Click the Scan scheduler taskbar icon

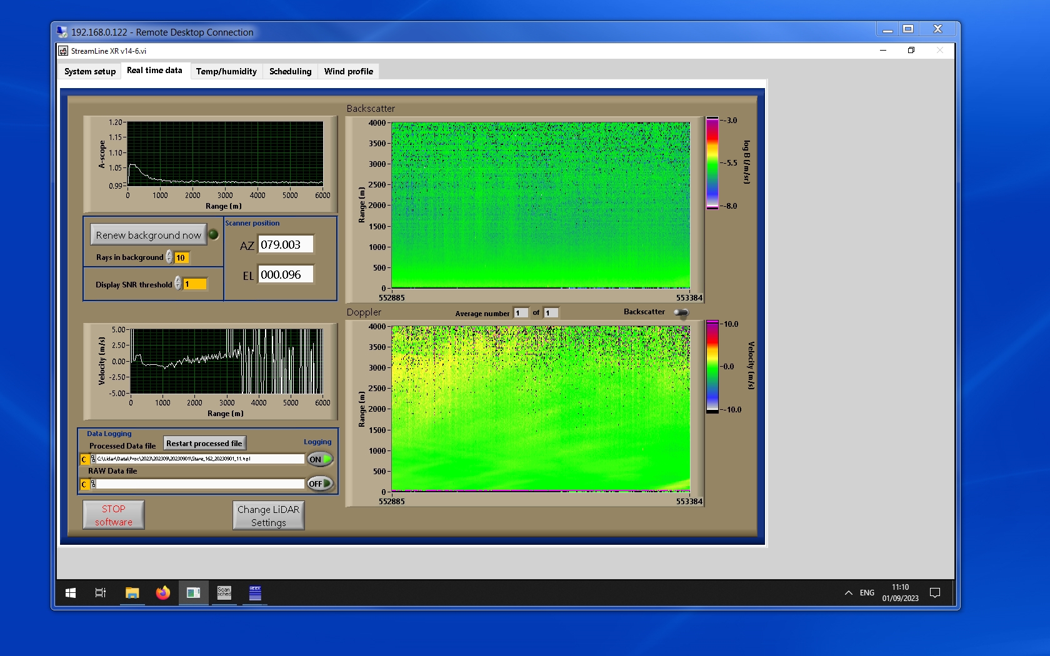pyautogui.click(x=224, y=593)
